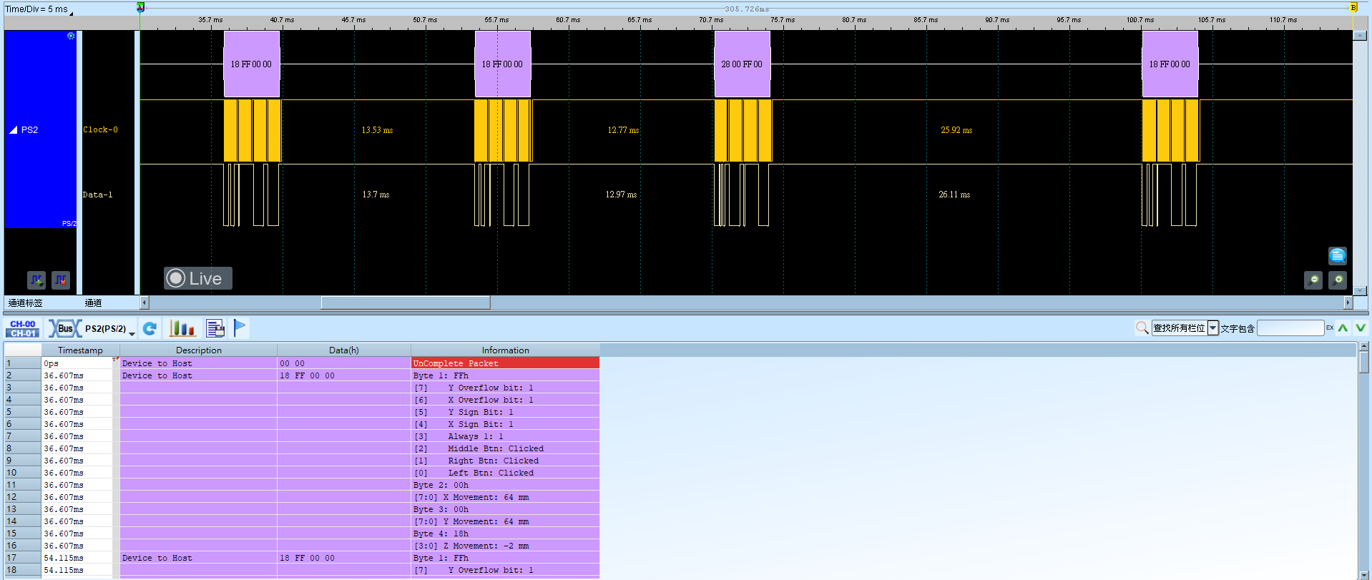Click the waveform zoom-out magnifier icon

[x=1313, y=280]
